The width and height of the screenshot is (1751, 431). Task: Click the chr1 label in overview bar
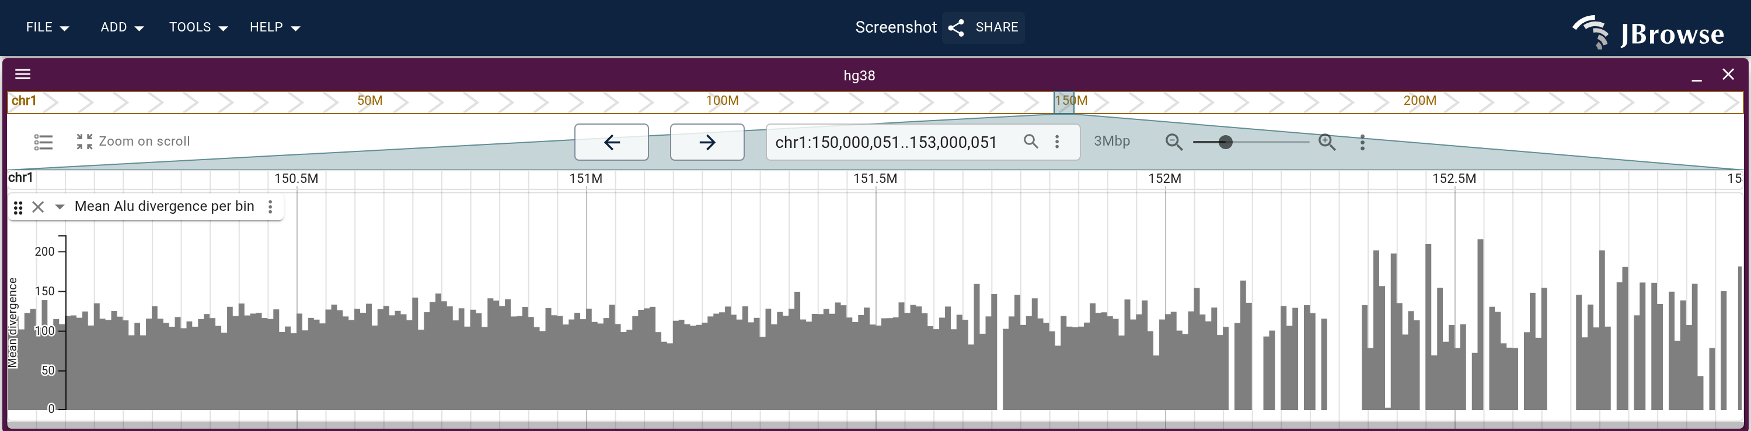[24, 100]
